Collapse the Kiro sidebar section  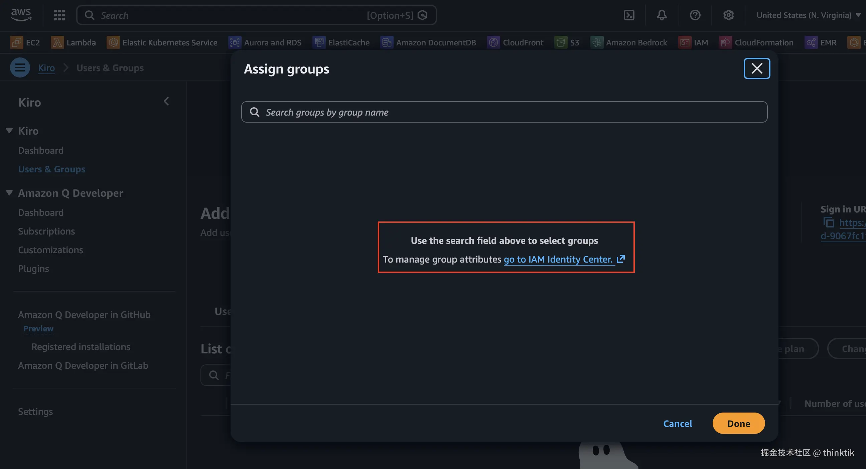pos(9,131)
